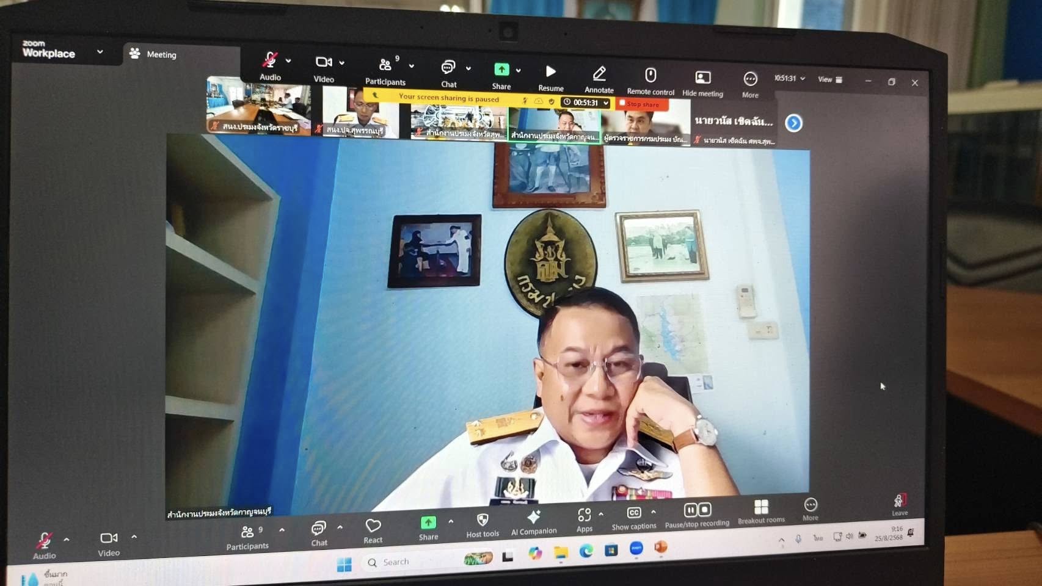Open the Annotate pencil tool
This screenshot has width=1042, height=586.
click(x=599, y=74)
